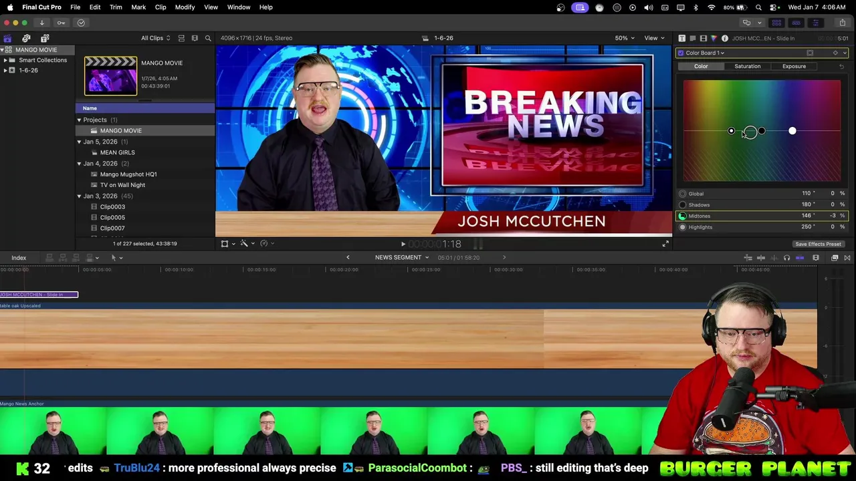The height and width of the screenshot is (481, 856).
Task: Play the viewer with play button
Action: [x=403, y=245]
